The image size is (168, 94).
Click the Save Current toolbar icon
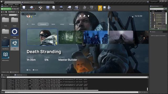[24, 8]
